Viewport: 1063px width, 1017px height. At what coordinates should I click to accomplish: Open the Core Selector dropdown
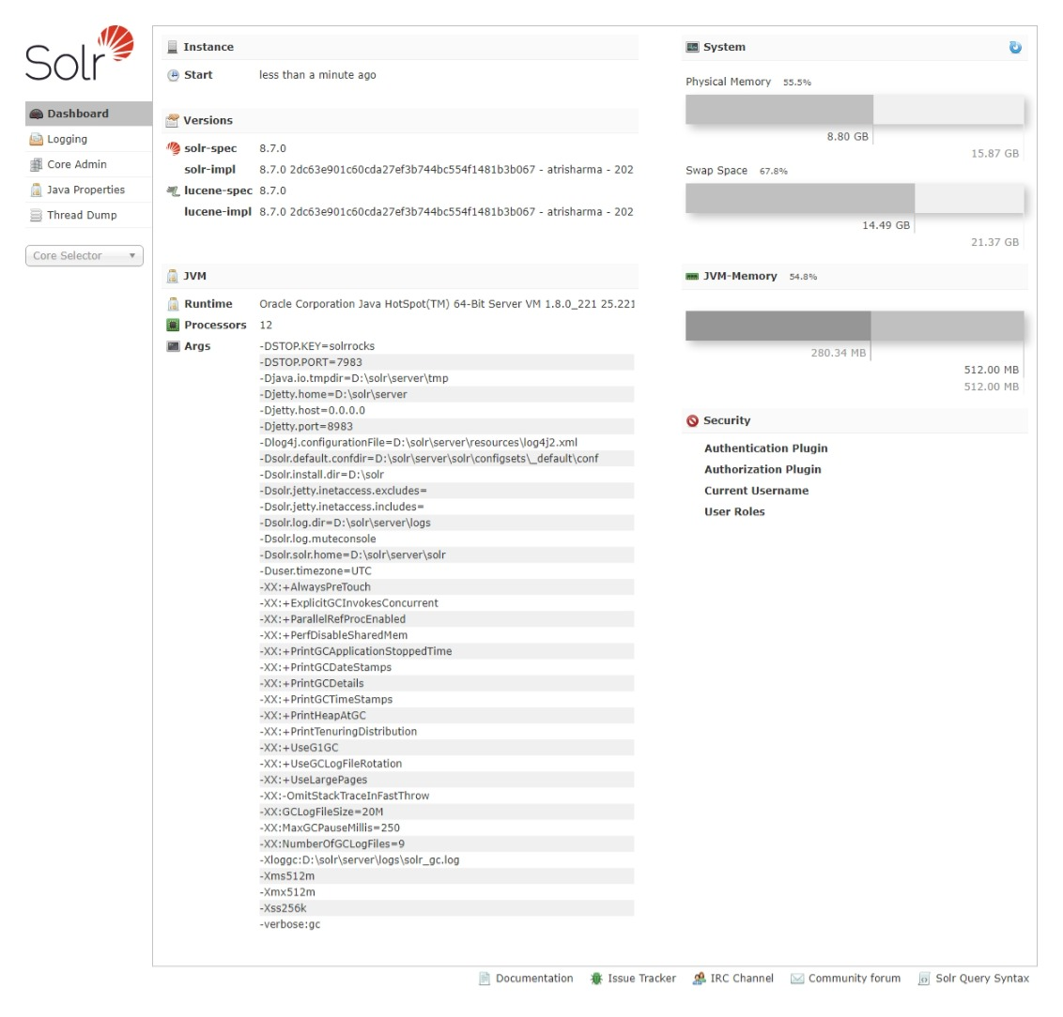click(85, 256)
